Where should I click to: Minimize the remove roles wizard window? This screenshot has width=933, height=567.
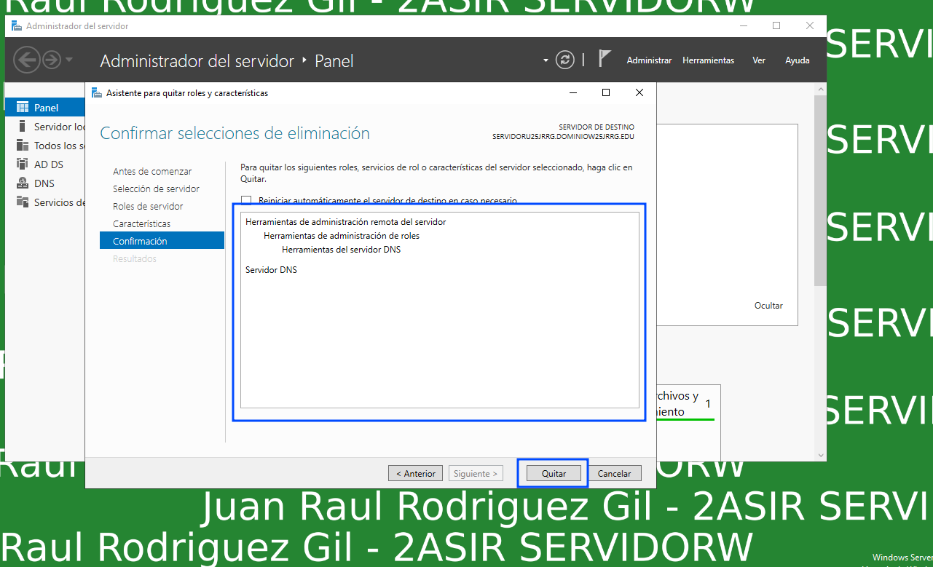[x=573, y=92]
